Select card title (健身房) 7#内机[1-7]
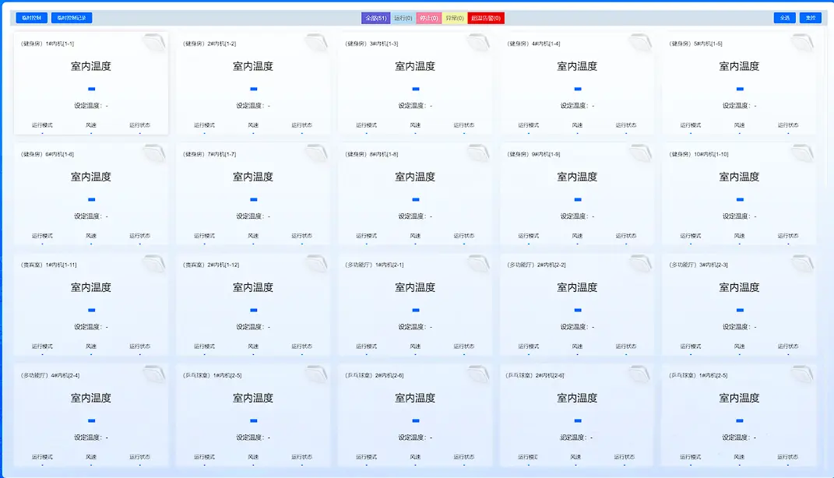Viewport: 834px width, 478px height. pyautogui.click(x=209, y=154)
